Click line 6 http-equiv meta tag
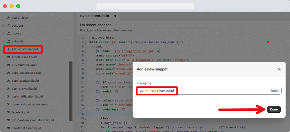The height and width of the screenshot is (132, 290). pos(142,60)
